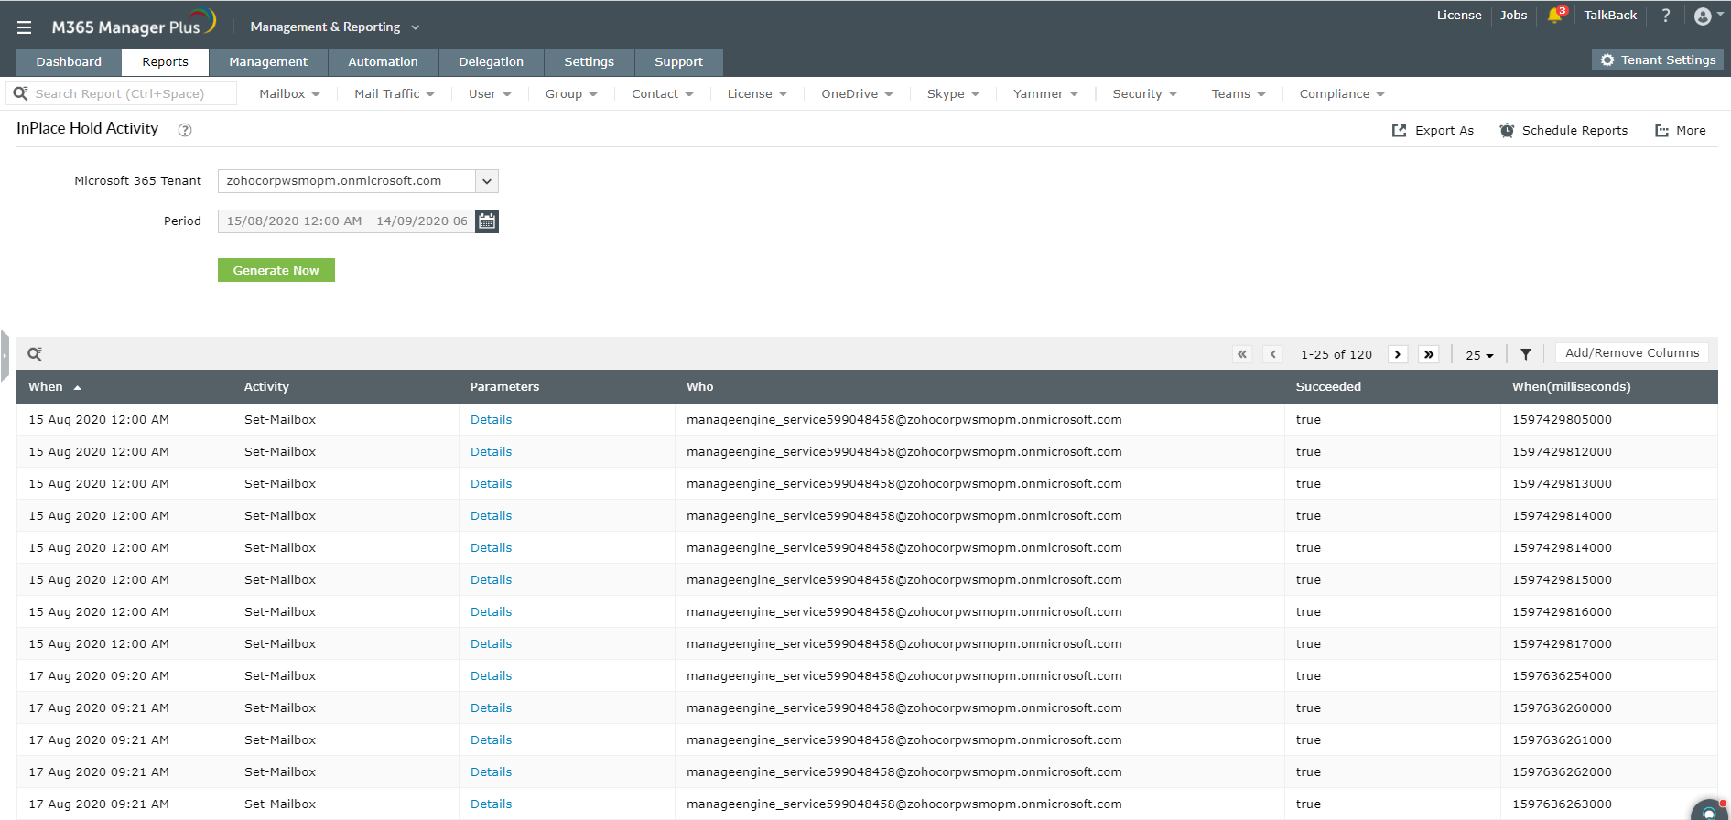Open the notifications bell
Viewport: 1731px width, 820px height.
click(1555, 15)
